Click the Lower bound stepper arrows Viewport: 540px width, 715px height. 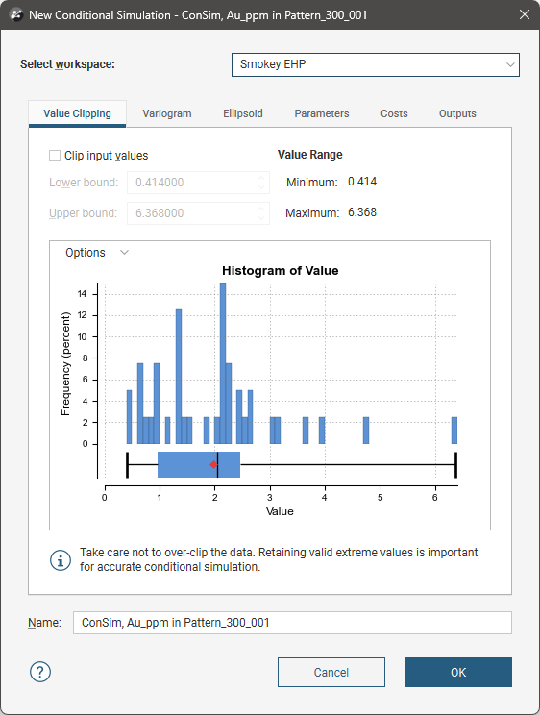tap(261, 183)
